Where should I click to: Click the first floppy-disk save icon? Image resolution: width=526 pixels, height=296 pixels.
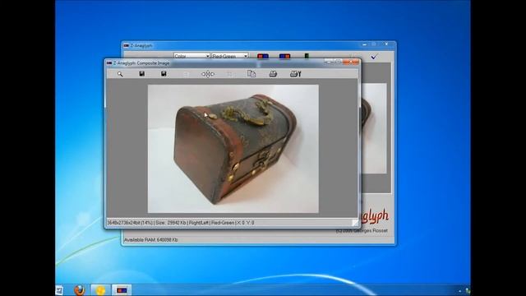pos(142,73)
